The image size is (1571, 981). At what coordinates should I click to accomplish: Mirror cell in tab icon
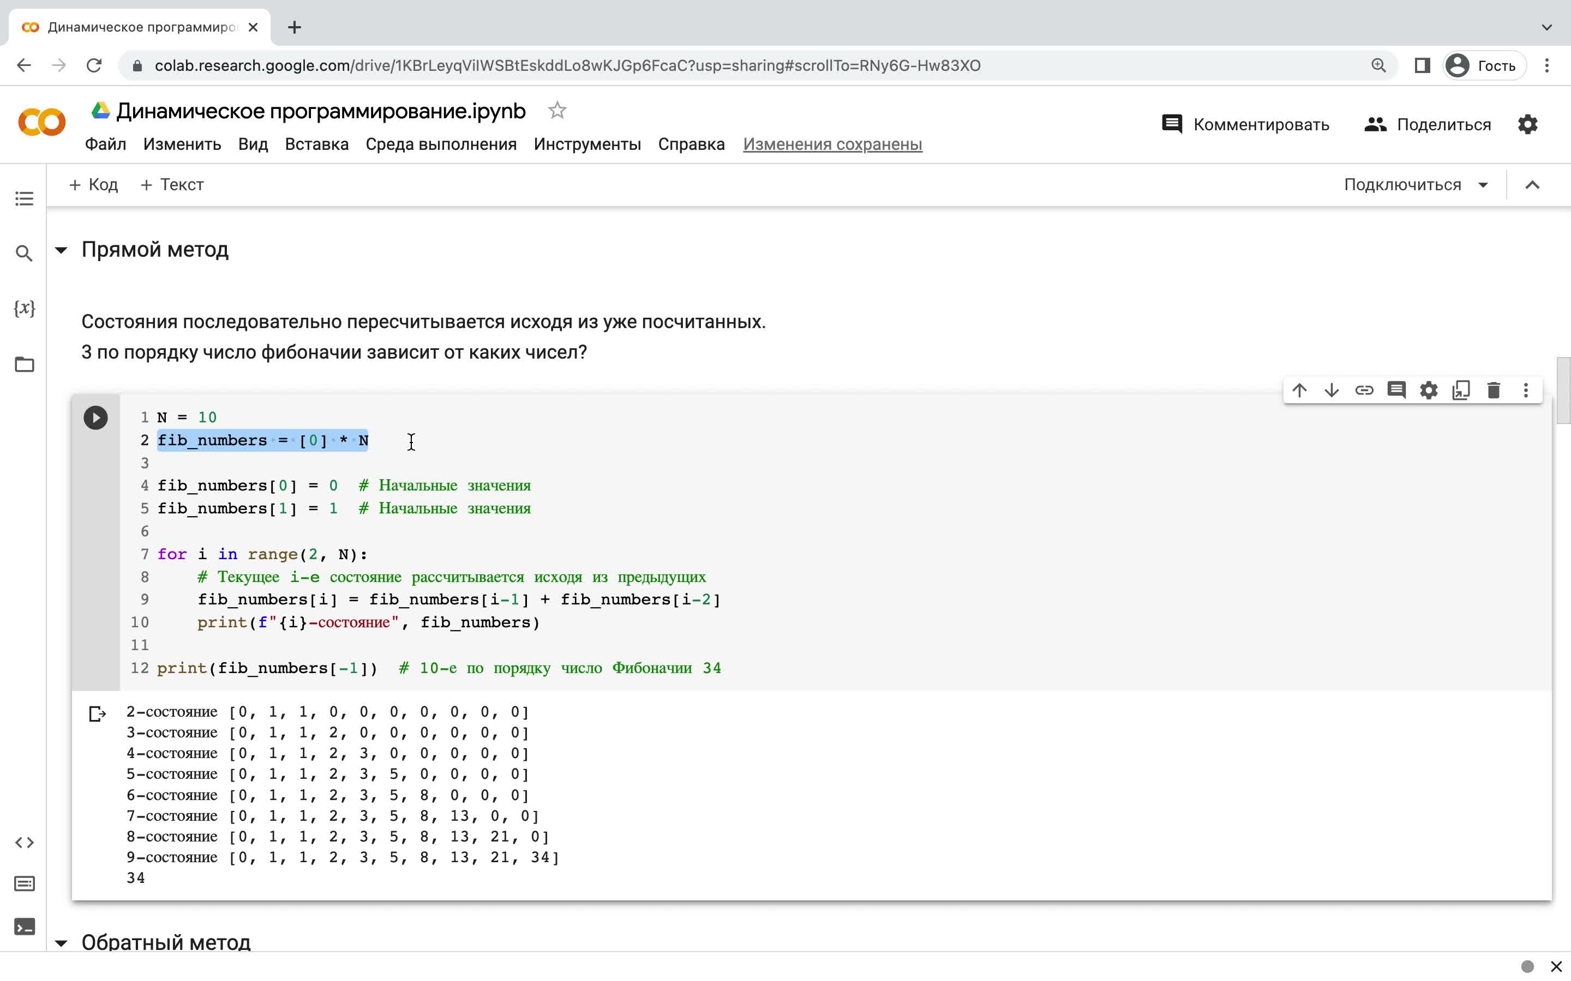click(x=1461, y=390)
